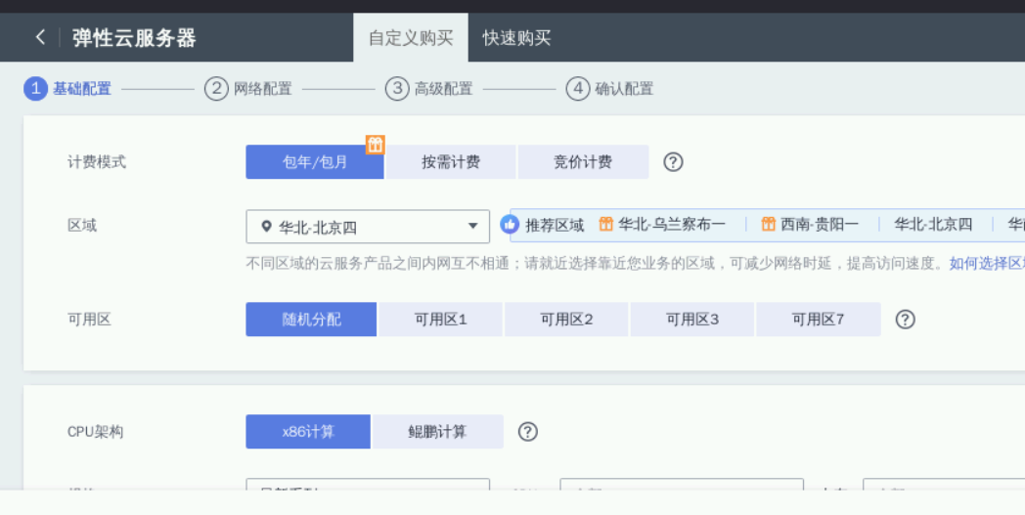Click the back arrow beside 弹性云服务器
Image resolution: width=1025 pixels, height=515 pixels.
click(40, 37)
